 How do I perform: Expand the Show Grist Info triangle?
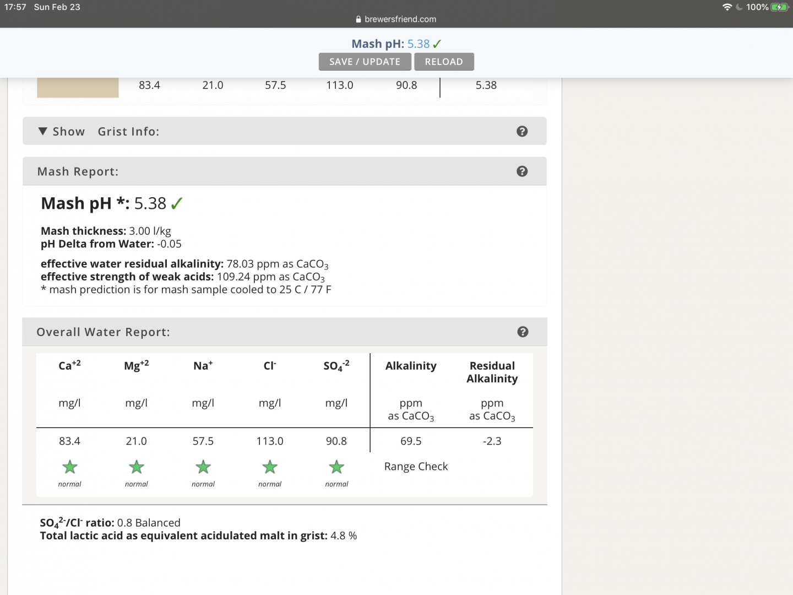[x=43, y=132]
